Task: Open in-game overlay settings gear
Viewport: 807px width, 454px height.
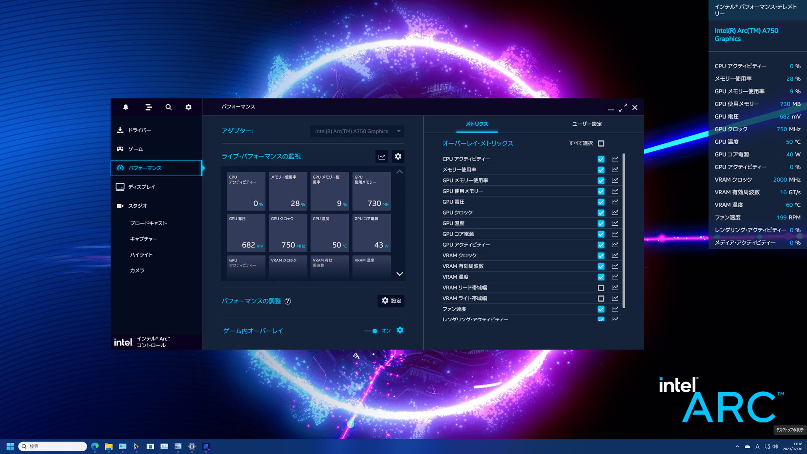Action: pos(400,330)
